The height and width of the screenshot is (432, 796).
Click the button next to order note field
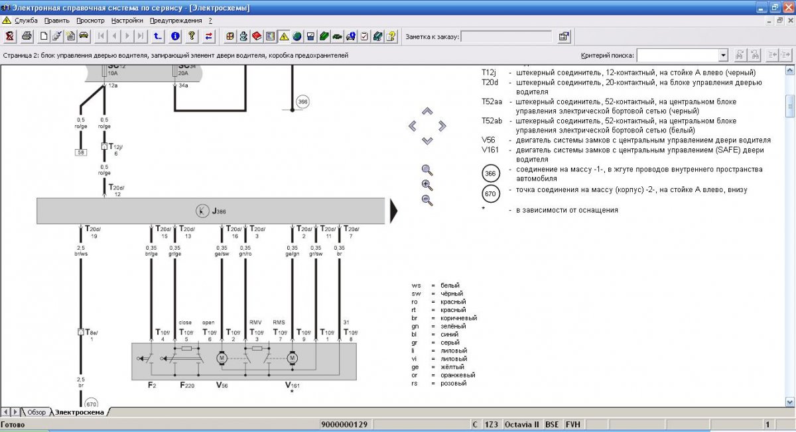[563, 36]
